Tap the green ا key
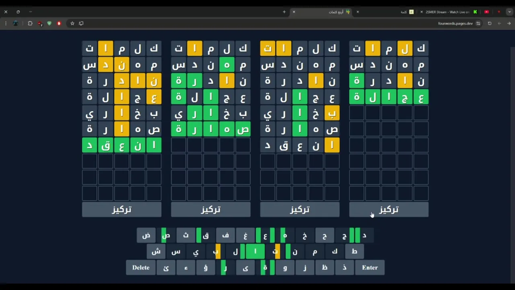Viewport: 515px width, 290px height. coord(255,251)
